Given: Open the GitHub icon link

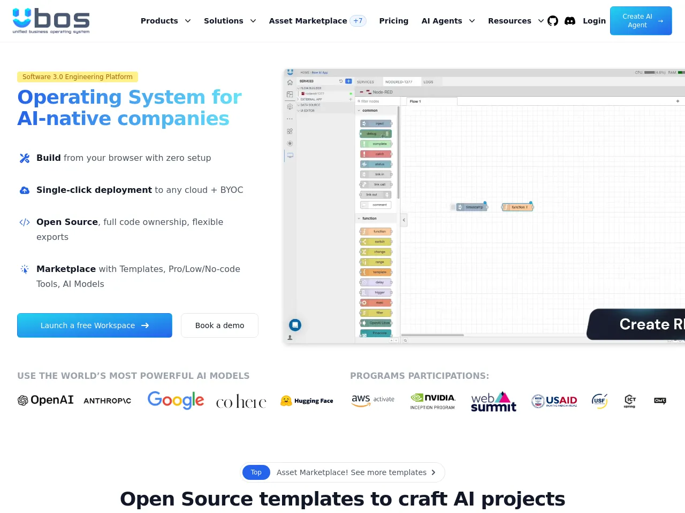Looking at the screenshot, I should 553,21.
